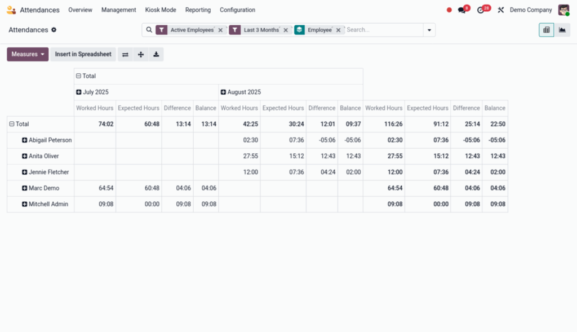This screenshot has width=577, height=332.
Task: Remove the Employee grouping facet
Action: (x=338, y=30)
